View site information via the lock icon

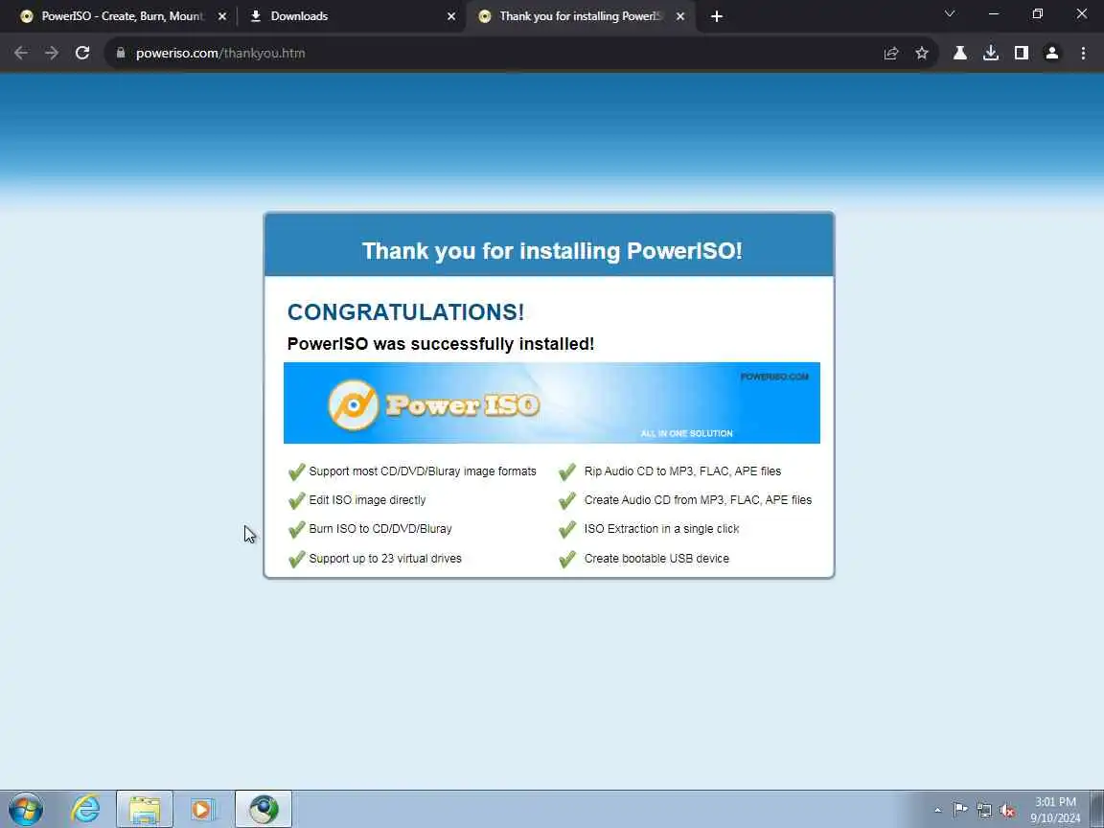[121, 53]
